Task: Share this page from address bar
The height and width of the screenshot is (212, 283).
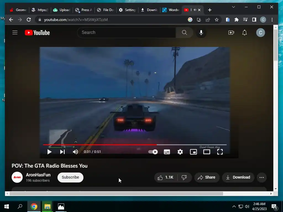Action: tap(208, 20)
